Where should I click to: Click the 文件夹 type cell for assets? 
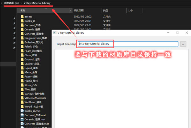point(107,17)
